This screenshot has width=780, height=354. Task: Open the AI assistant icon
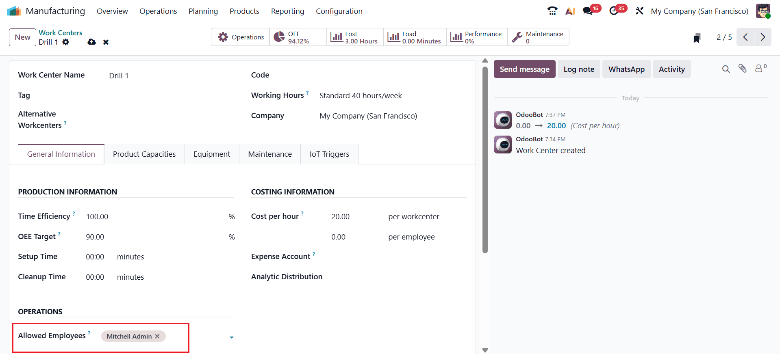point(570,11)
